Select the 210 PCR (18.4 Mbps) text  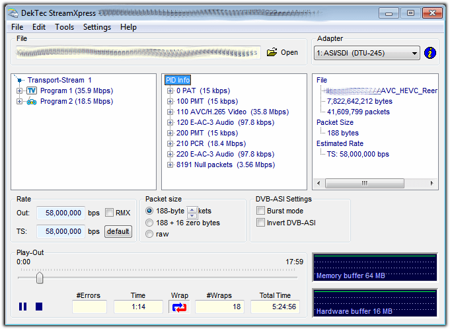pyautogui.click(x=211, y=144)
